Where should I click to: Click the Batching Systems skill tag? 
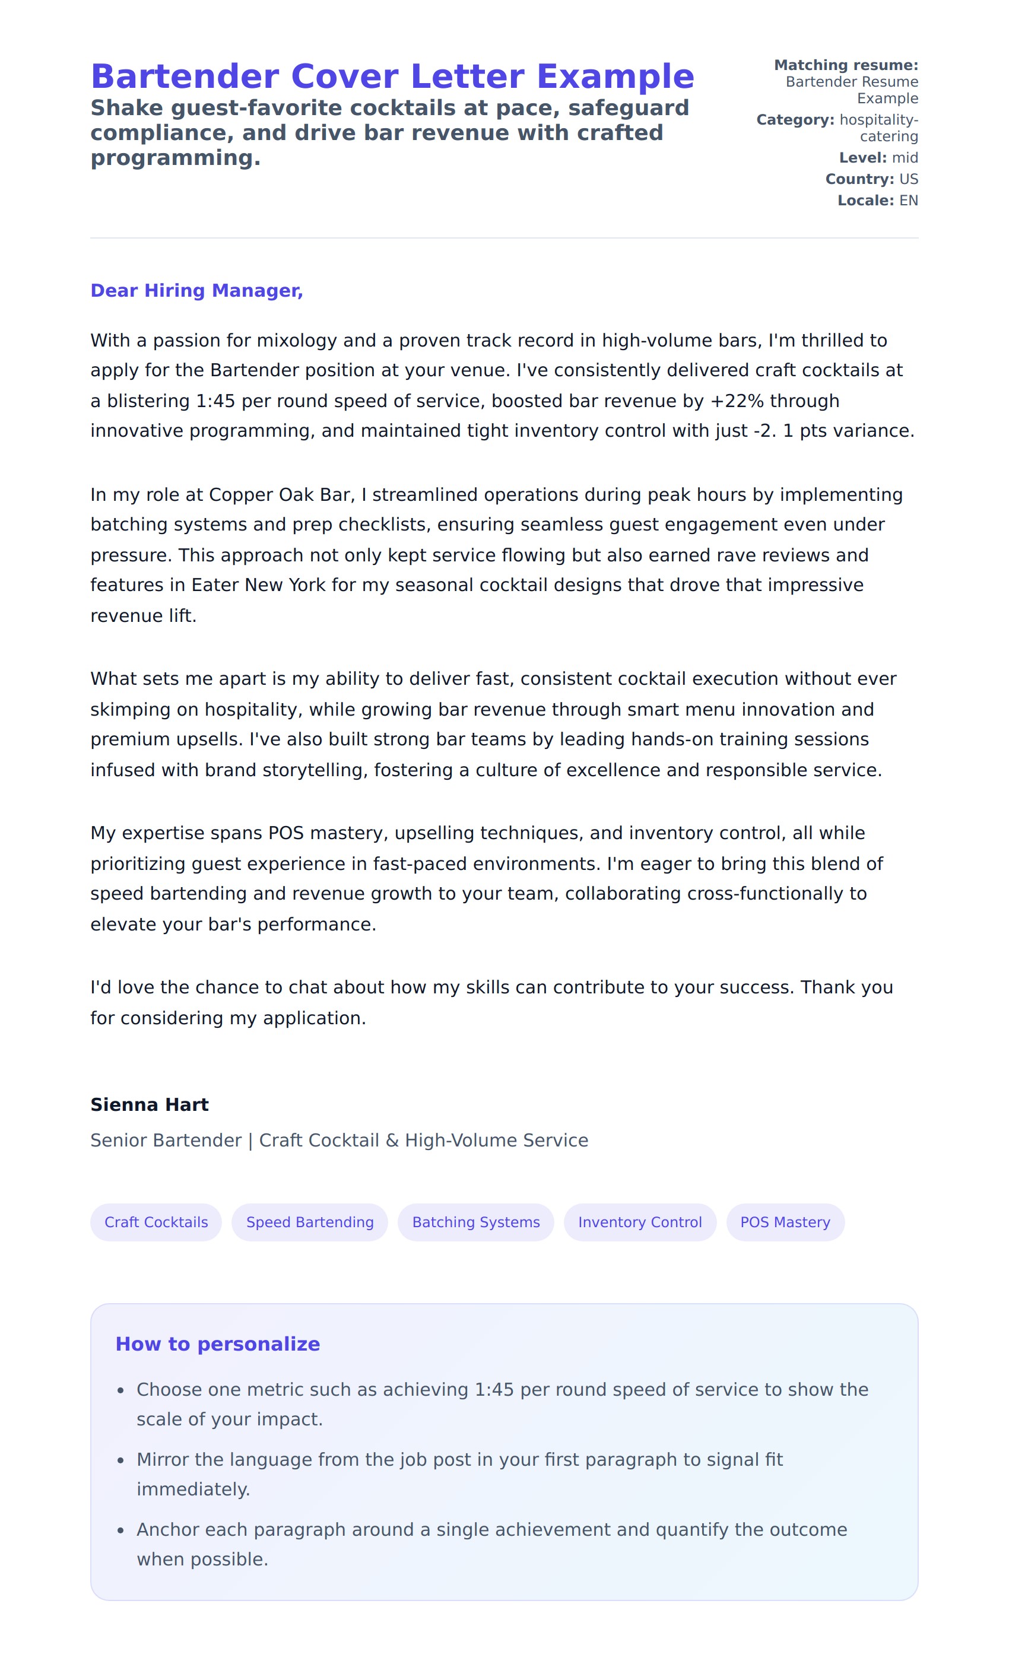tap(476, 1222)
